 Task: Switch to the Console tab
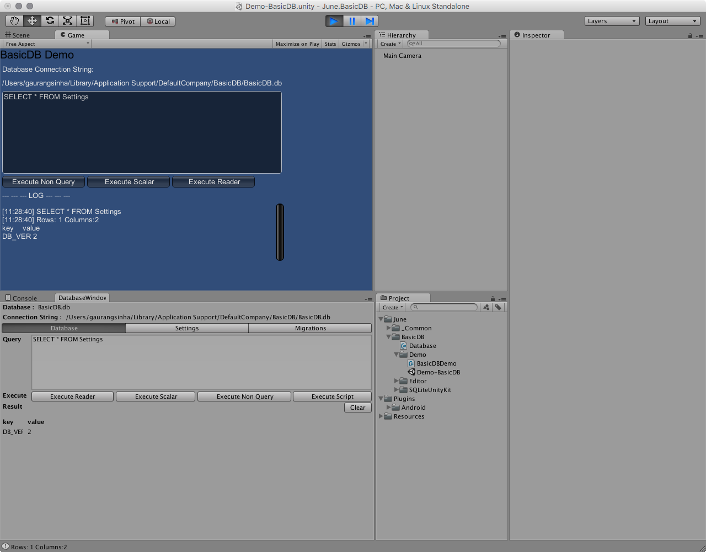(21, 298)
